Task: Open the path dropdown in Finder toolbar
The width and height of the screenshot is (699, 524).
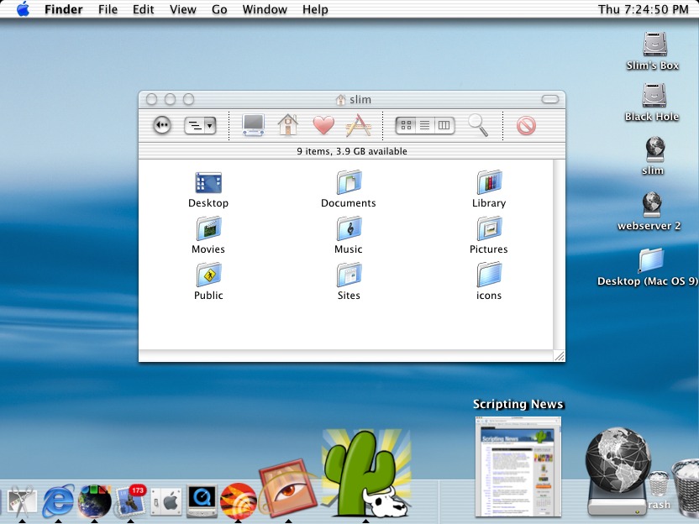Action: pyautogui.click(x=200, y=125)
